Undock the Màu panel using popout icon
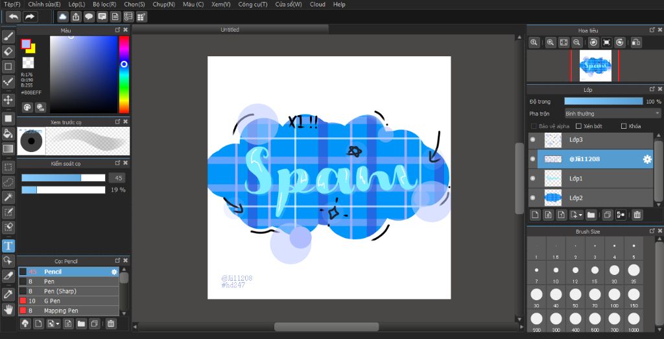Image resolution: width=664 pixels, height=339 pixels. (118, 30)
